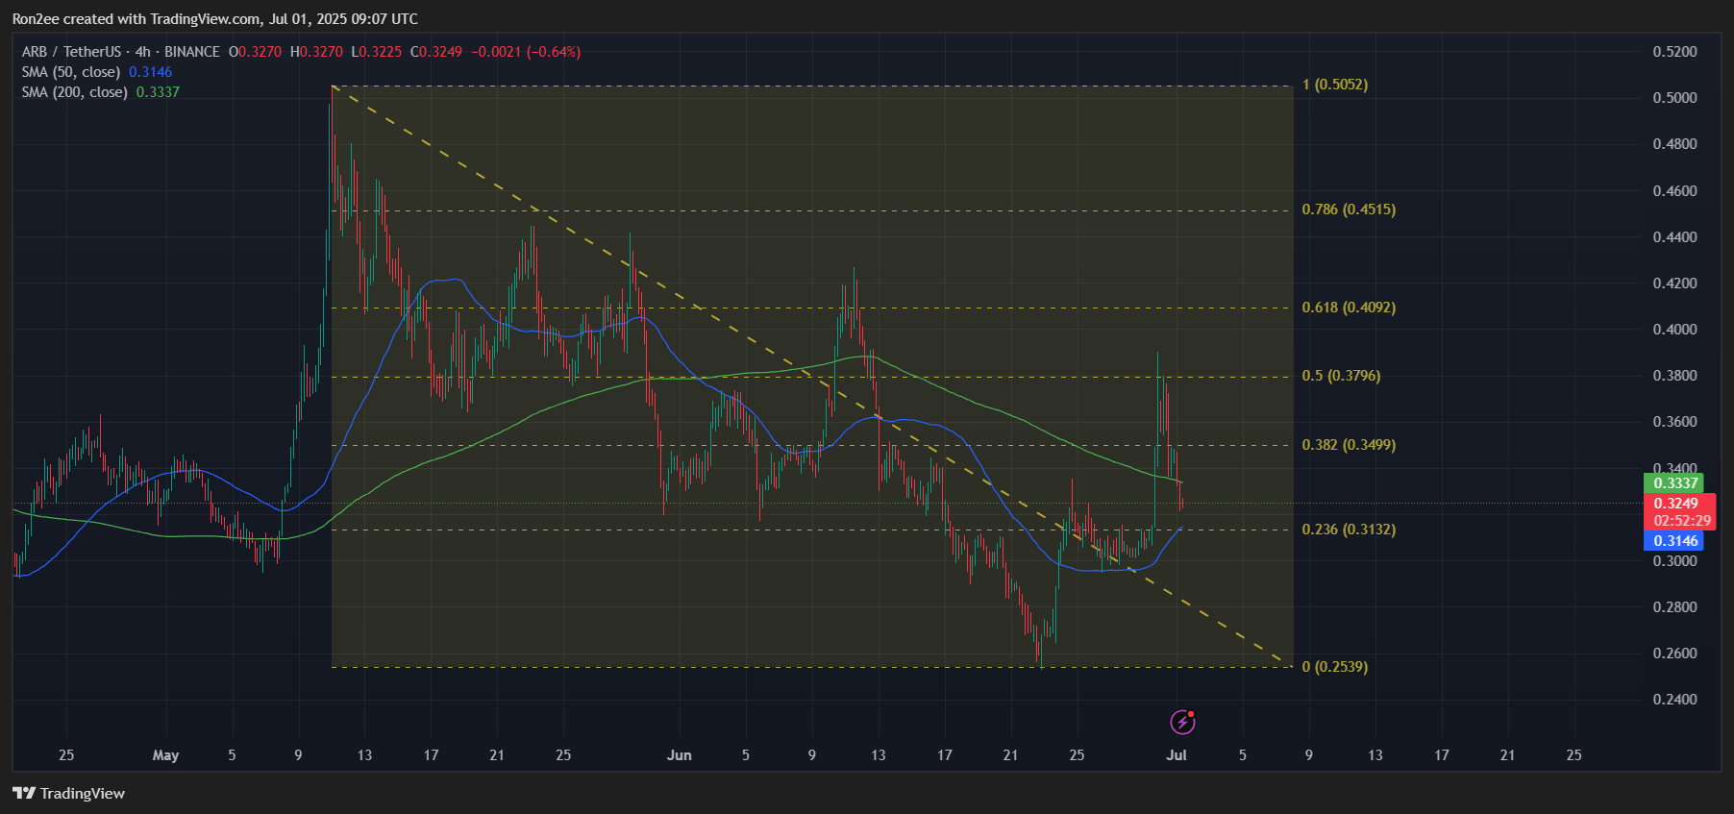The image size is (1734, 814).
Task: Select the 0.618 (0.4092) Fibonacci label
Action: tap(1348, 308)
